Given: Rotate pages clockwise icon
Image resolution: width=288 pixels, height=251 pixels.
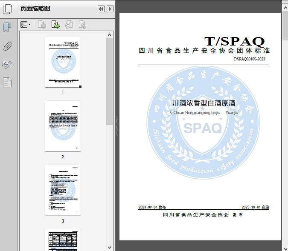Looking at the screenshot, I should 82,25.
